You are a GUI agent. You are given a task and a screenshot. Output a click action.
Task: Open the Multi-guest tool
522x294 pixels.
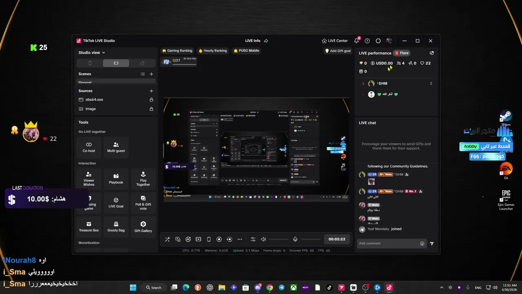click(116, 147)
